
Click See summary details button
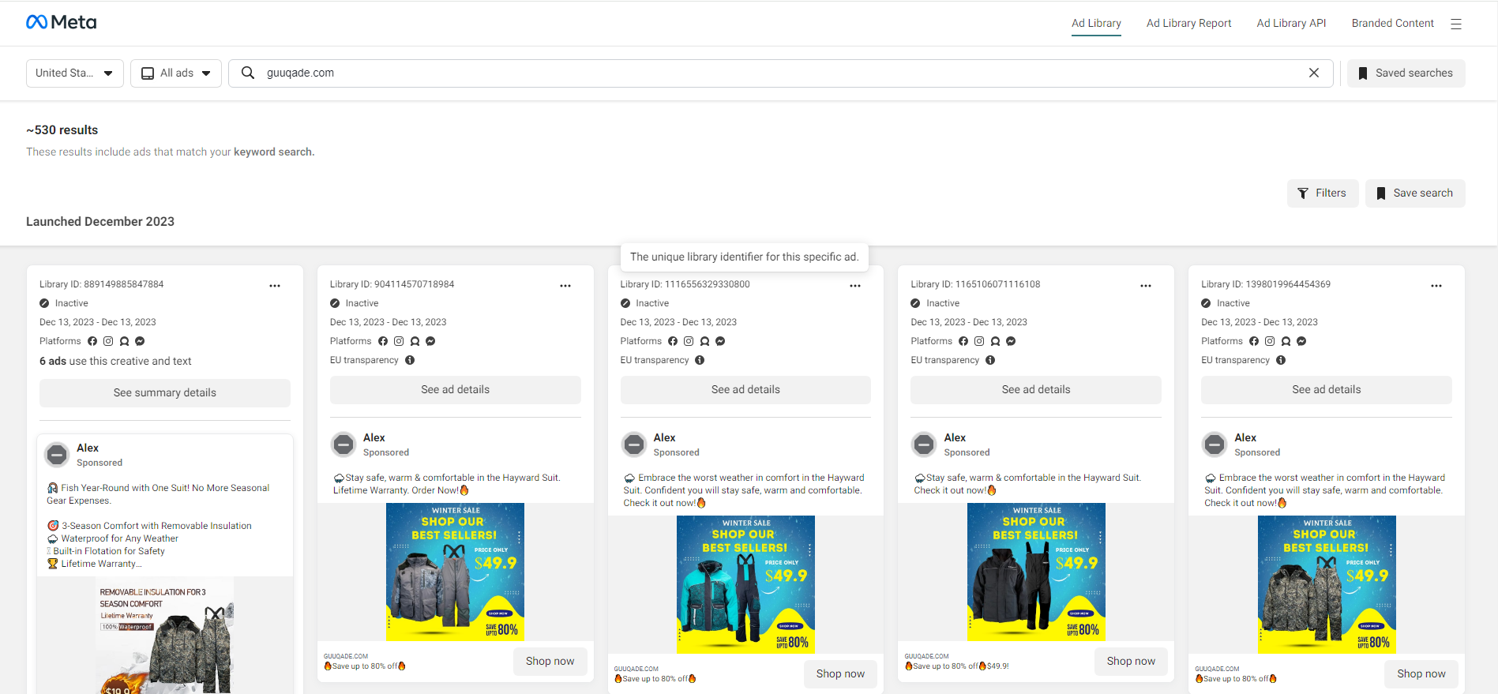165,392
